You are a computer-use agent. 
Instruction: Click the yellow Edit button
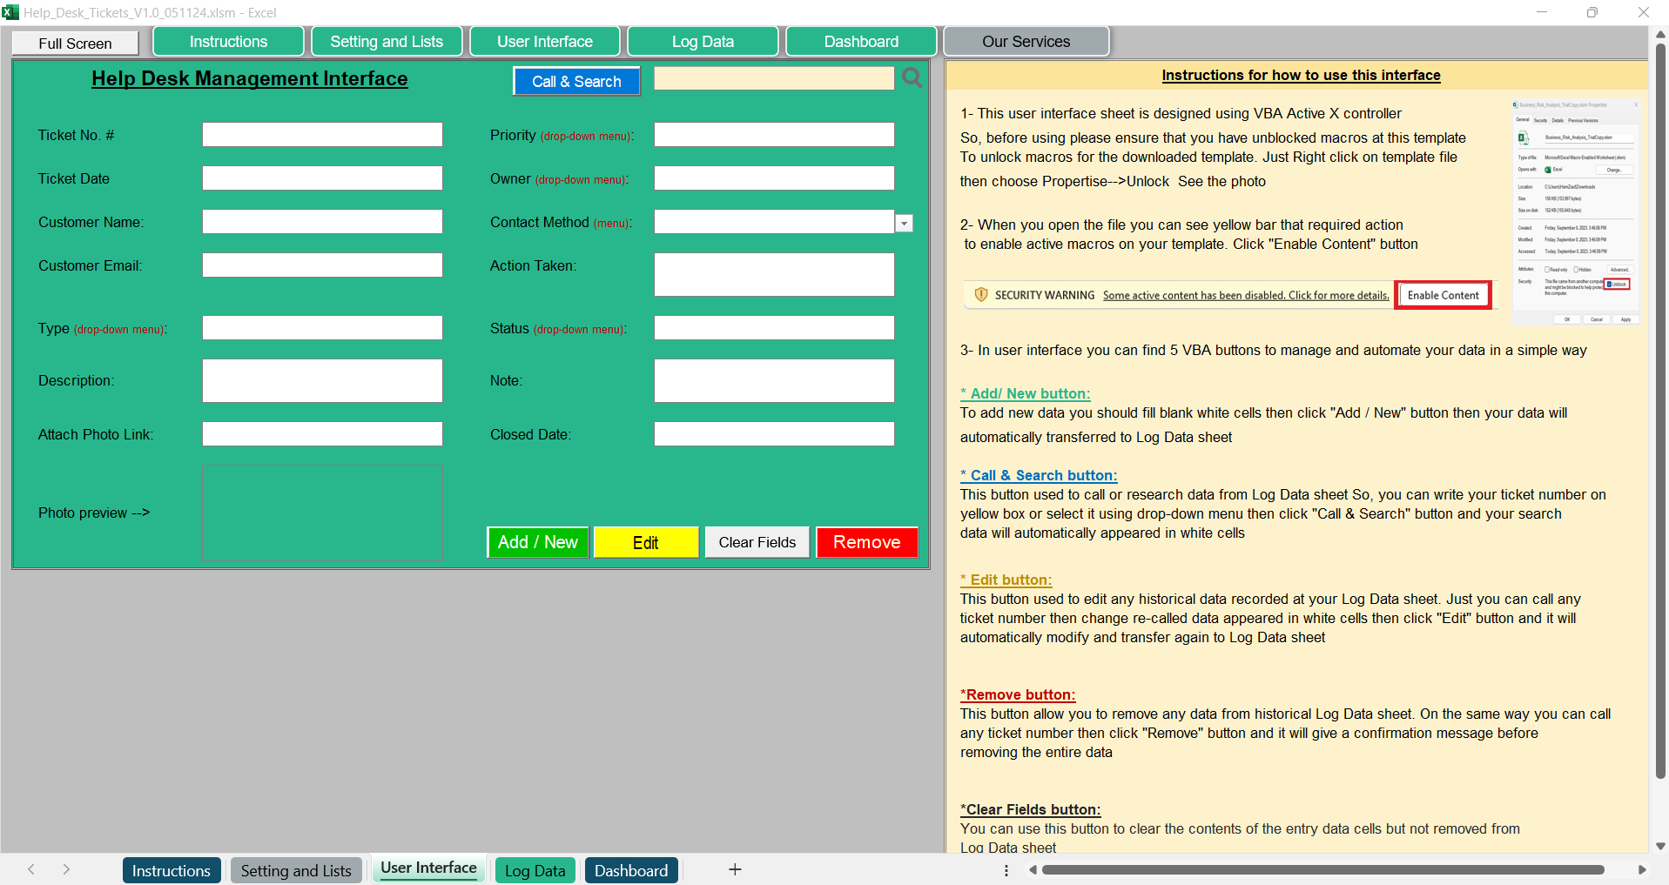[x=645, y=542]
